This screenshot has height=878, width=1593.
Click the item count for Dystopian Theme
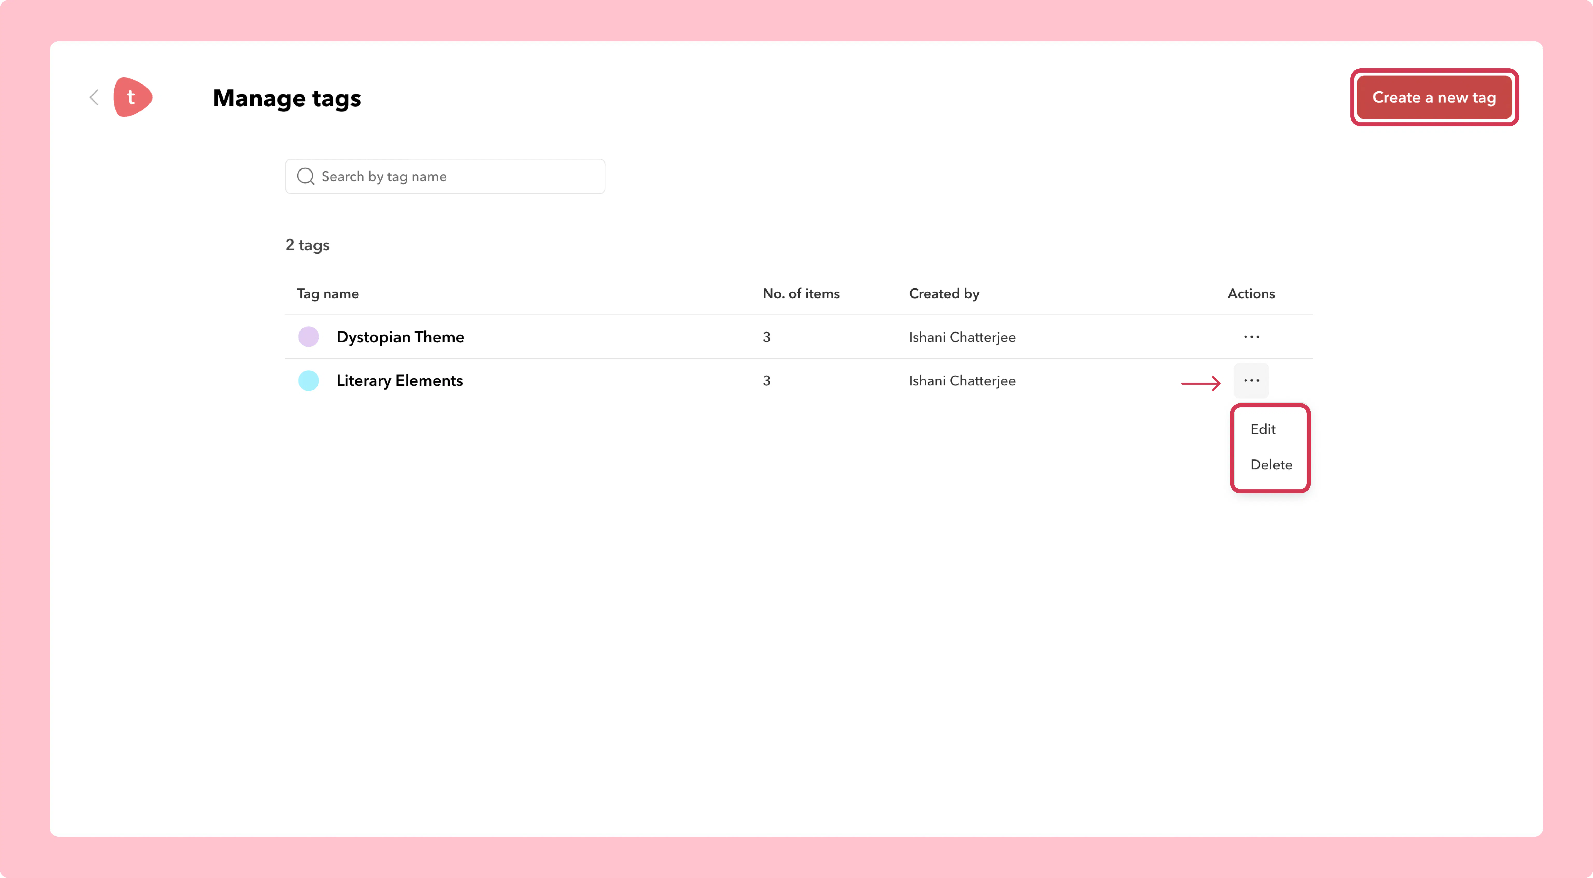pos(766,337)
